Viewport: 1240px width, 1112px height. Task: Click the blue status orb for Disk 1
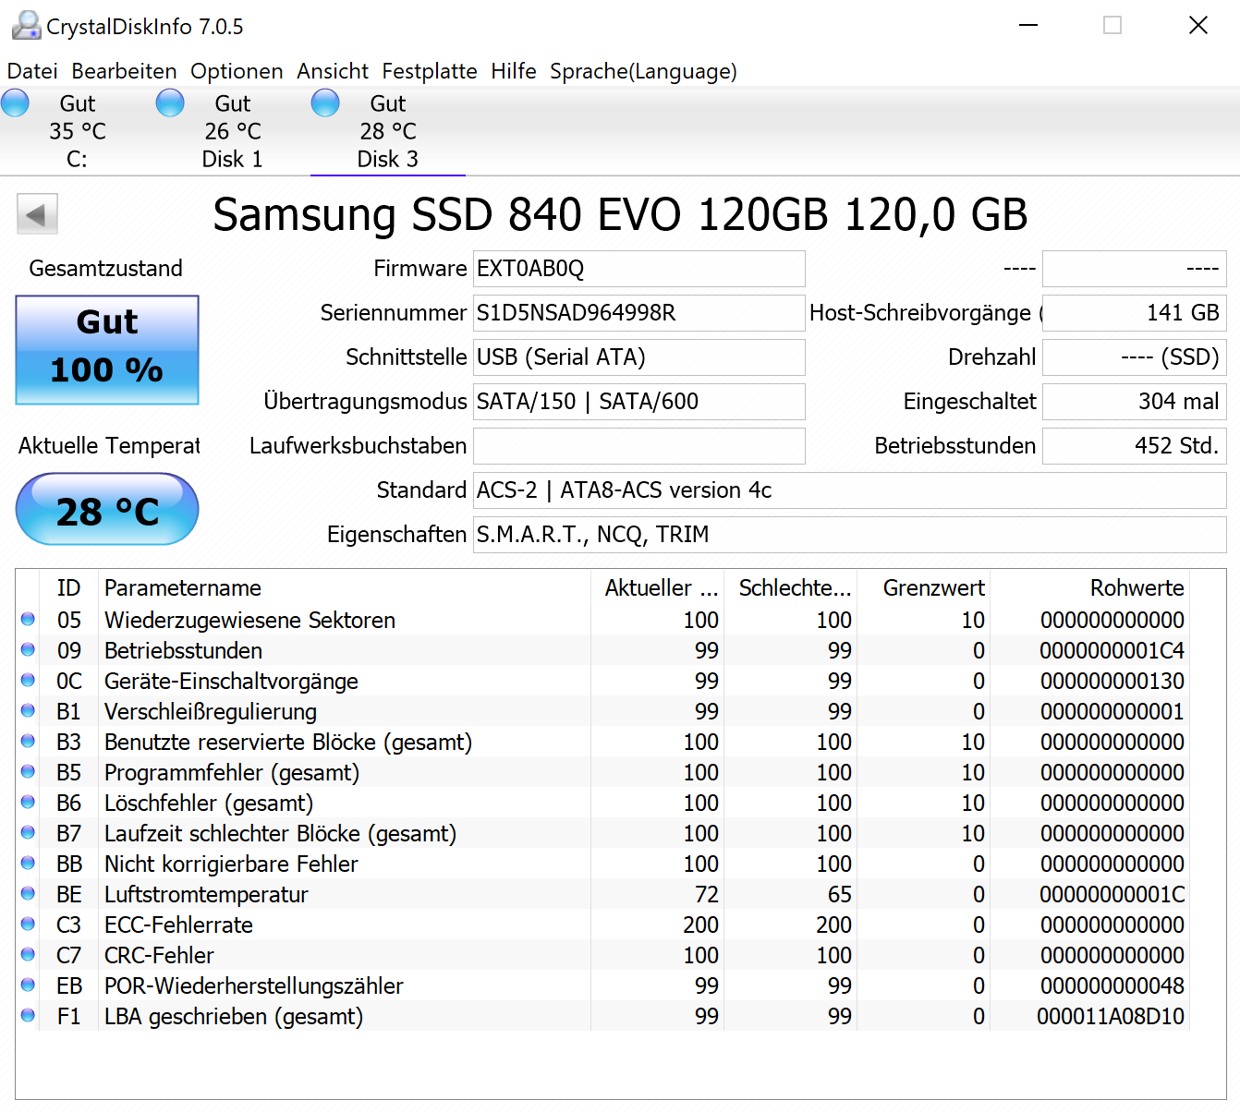[x=170, y=103]
